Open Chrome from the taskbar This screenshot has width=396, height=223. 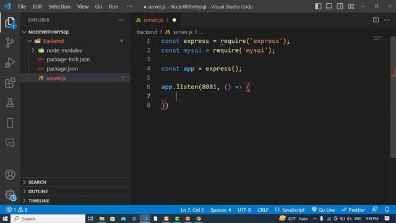(199, 219)
